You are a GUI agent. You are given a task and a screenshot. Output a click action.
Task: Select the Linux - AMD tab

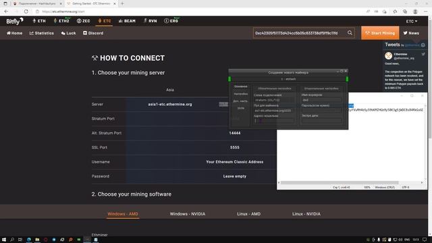pos(248,214)
